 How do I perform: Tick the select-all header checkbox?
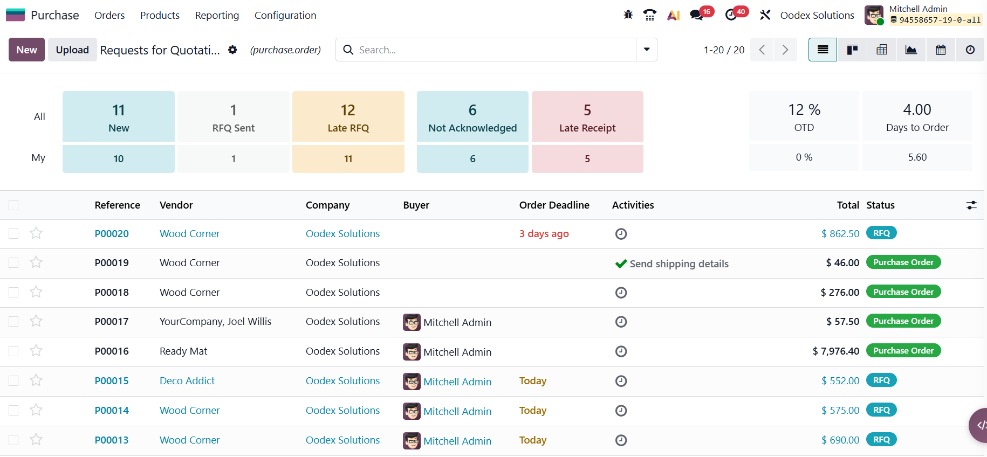[13, 205]
